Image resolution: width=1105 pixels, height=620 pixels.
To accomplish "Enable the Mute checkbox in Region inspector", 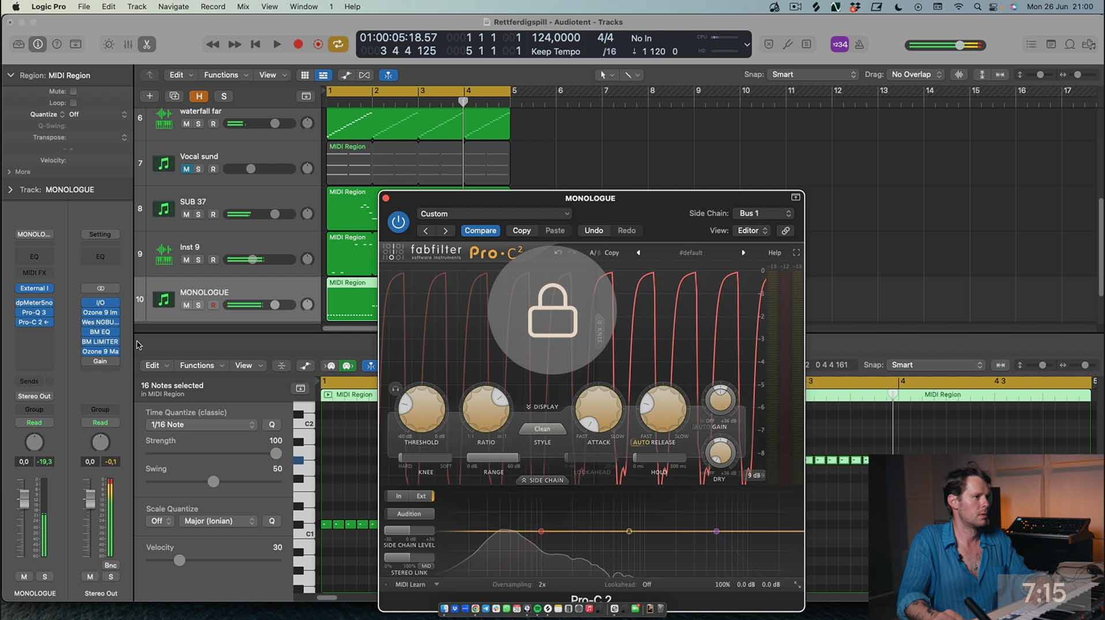I will click(73, 91).
